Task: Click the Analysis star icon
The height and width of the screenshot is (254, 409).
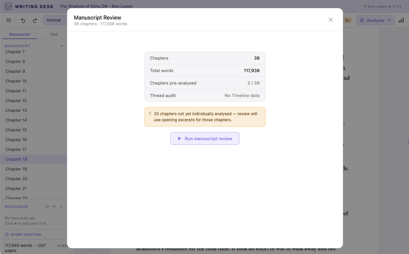Action: tap(362, 20)
